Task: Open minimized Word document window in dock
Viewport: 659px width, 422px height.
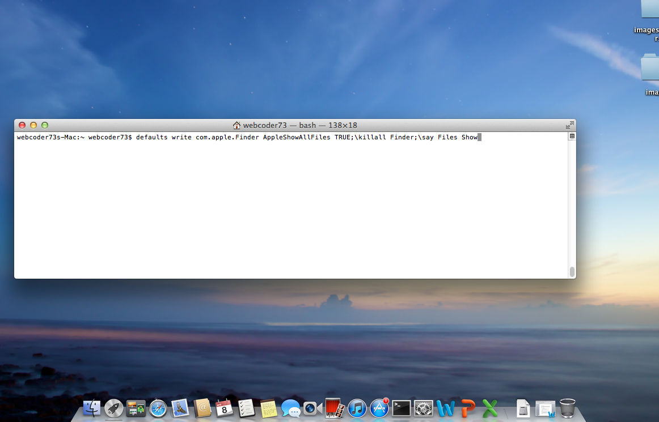Action: (x=545, y=408)
